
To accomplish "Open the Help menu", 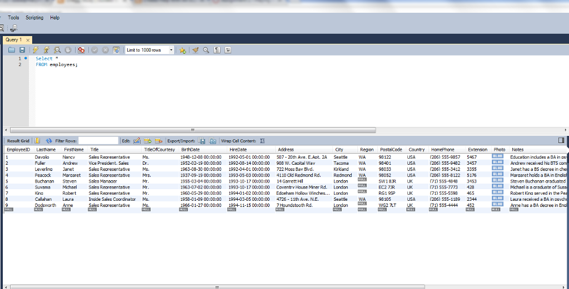I will 55,17.
